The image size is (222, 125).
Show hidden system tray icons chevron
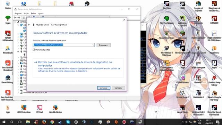tap(183, 122)
